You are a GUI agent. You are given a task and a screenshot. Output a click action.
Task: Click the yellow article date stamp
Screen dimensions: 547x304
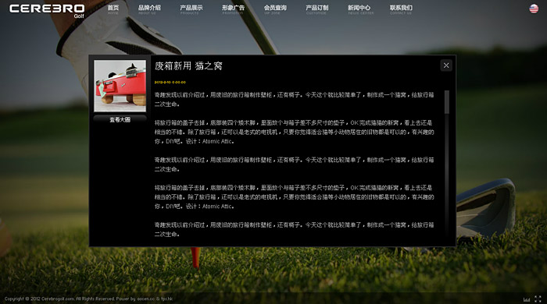tap(170, 83)
